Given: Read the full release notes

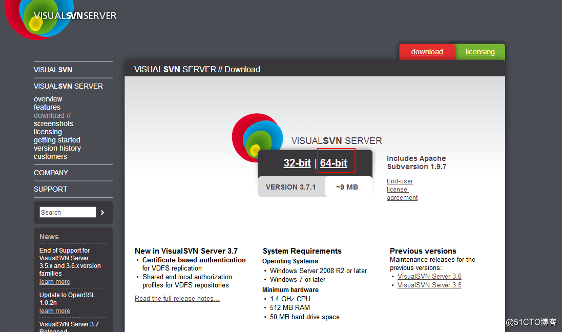Looking at the screenshot, I should point(177,298).
